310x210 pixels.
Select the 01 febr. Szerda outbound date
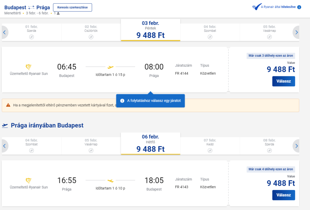point(31,32)
